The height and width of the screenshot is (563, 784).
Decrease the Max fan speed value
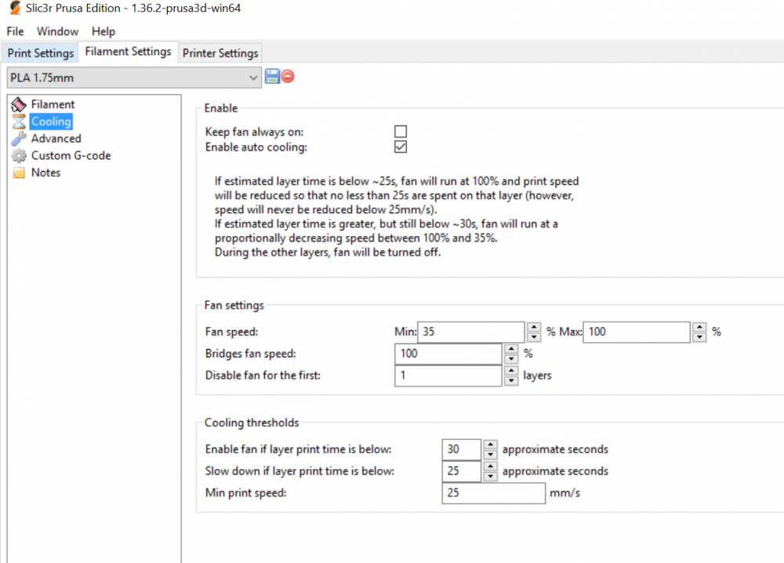coord(699,337)
